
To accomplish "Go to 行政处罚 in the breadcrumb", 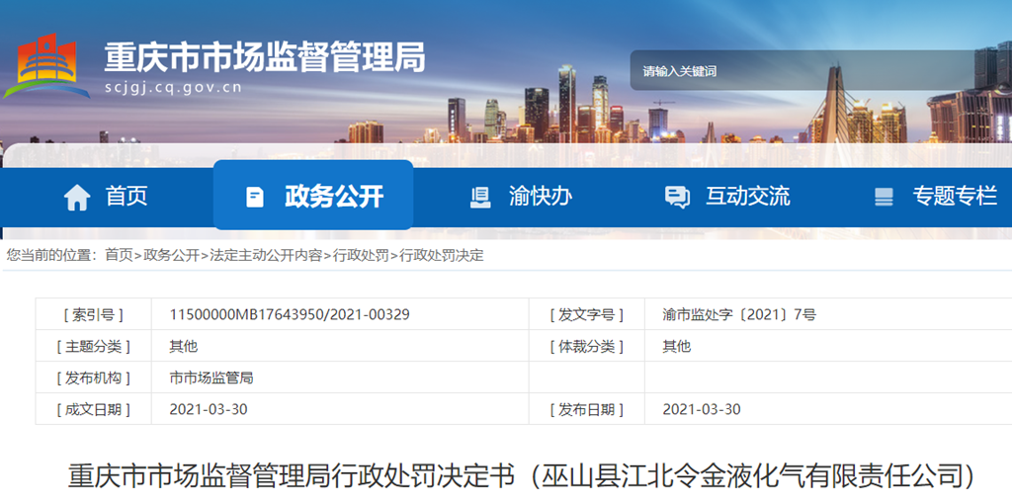I will pyautogui.click(x=361, y=256).
